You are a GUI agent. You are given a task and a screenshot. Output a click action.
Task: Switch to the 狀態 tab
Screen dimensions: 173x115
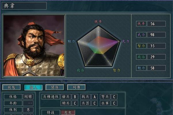tap(11, 87)
